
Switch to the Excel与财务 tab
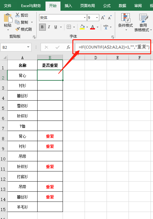(31, 6)
